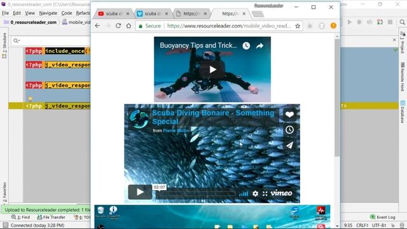Open the Structure tool window in IDE

pos(4,45)
